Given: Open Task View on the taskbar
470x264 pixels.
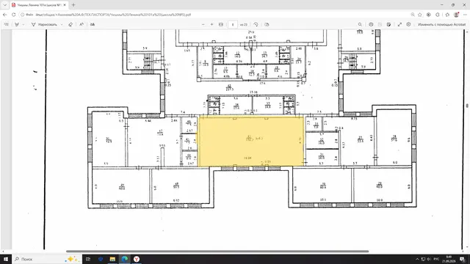Looking at the screenshot, I should (x=88, y=259).
